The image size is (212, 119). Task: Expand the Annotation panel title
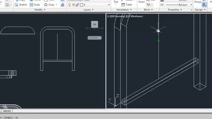[x=124, y=10]
